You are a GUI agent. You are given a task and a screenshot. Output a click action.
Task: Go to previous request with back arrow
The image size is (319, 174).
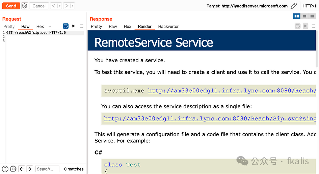(x=54, y=6)
